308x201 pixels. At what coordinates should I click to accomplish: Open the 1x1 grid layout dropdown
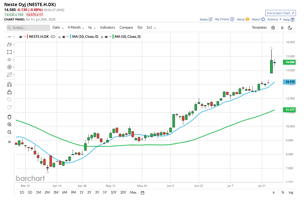pos(151,28)
